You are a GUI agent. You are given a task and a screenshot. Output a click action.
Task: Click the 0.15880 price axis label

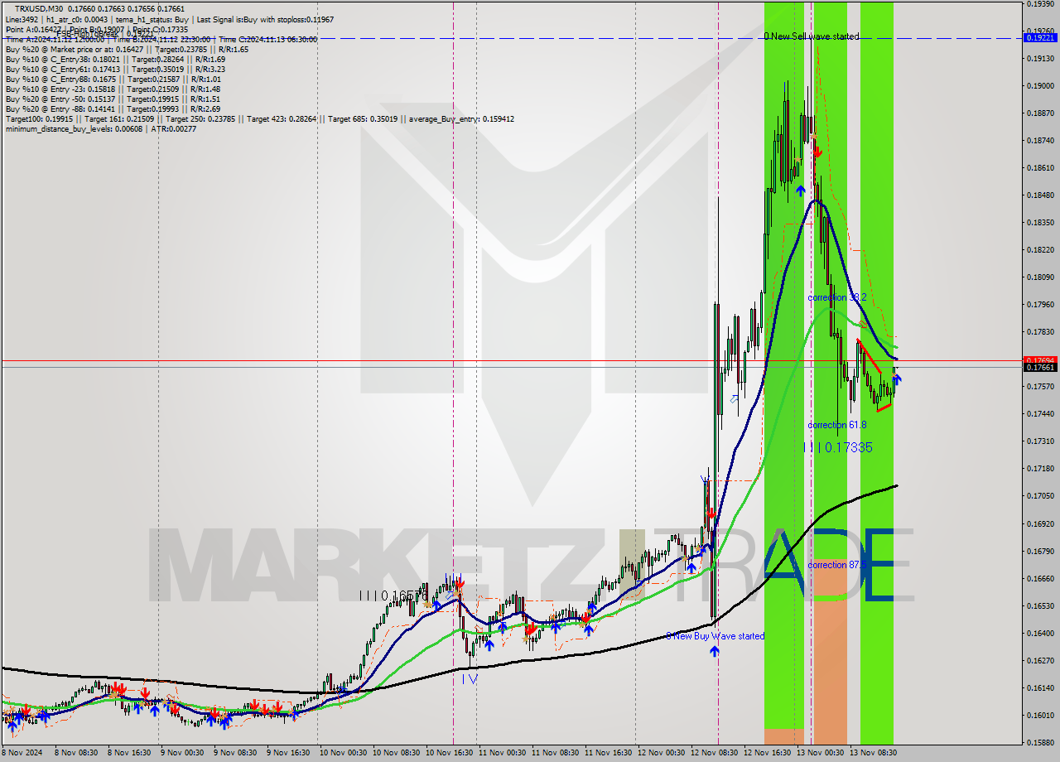tap(1042, 742)
